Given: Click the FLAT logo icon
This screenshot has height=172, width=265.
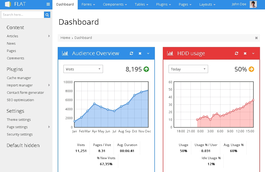Looking at the screenshot, I should click(8, 4).
